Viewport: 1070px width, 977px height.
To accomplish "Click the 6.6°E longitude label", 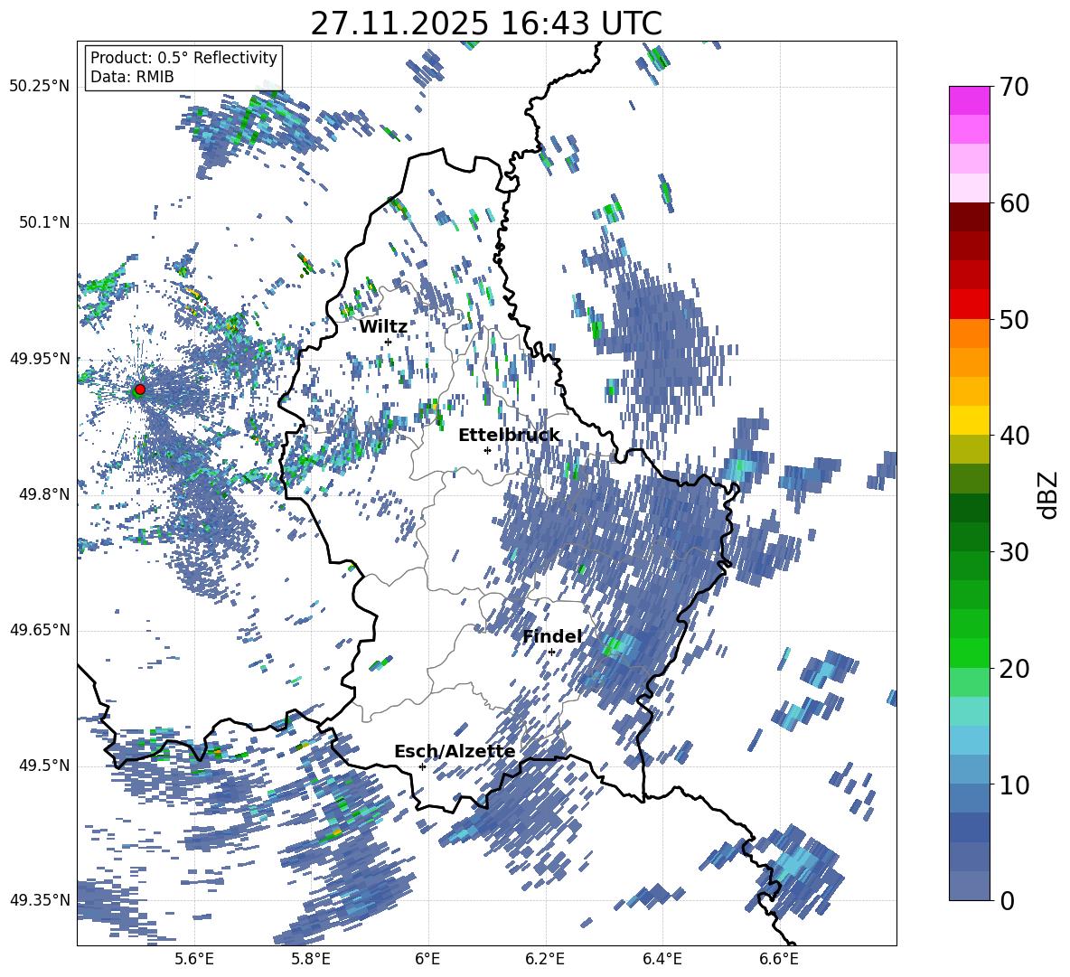I will [x=779, y=959].
